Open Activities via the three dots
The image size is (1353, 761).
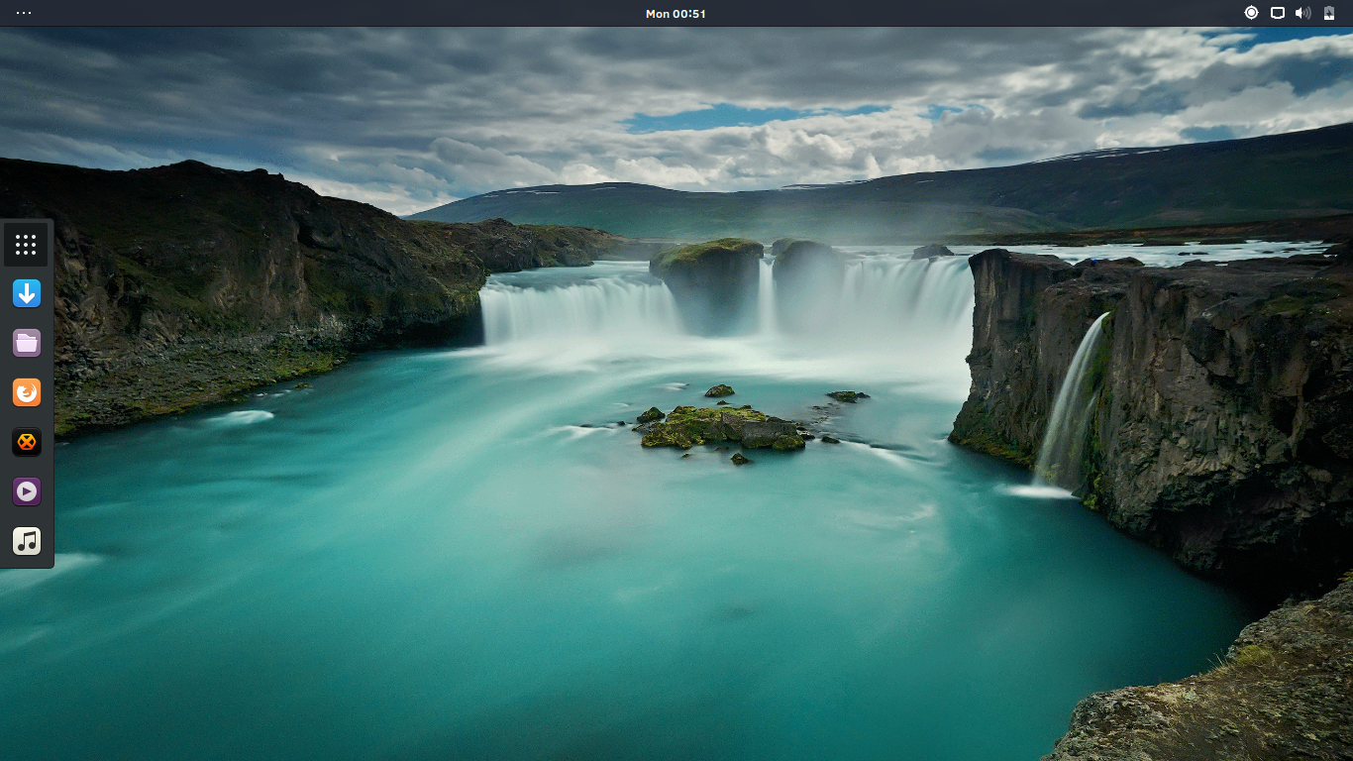click(x=24, y=13)
